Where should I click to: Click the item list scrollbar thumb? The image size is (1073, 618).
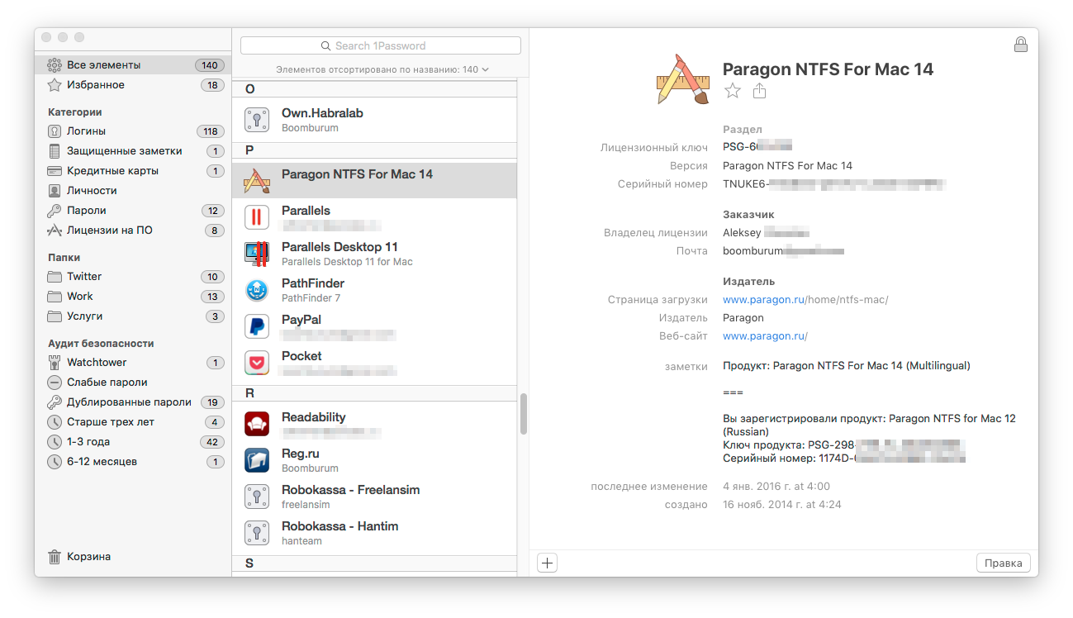pyautogui.click(x=523, y=413)
